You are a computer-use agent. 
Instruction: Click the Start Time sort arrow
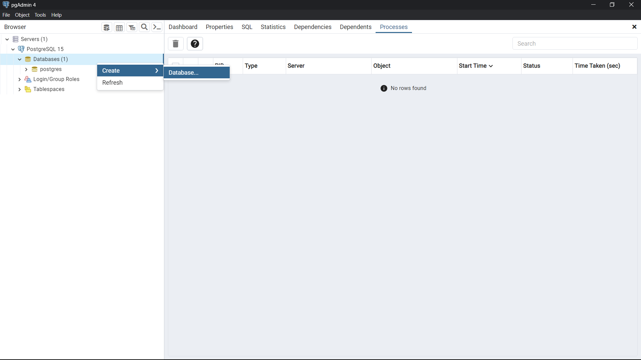pyautogui.click(x=491, y=66)
